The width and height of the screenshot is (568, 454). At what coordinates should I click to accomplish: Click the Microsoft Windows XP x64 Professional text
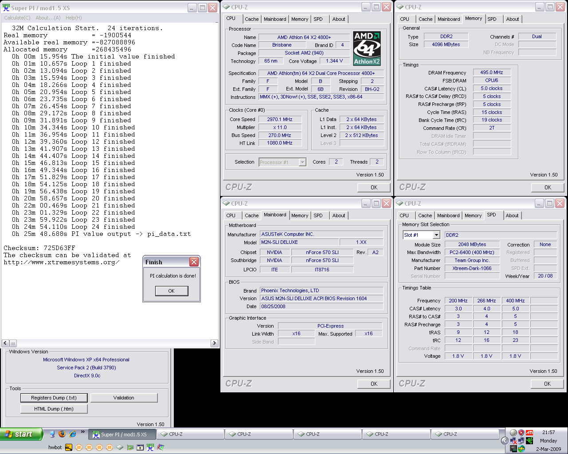click(86, 360)
